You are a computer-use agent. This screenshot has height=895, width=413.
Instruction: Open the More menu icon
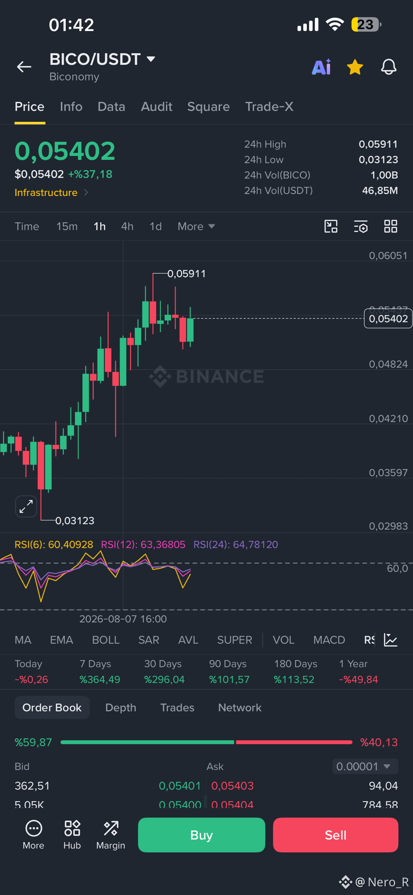coord(33,835)
